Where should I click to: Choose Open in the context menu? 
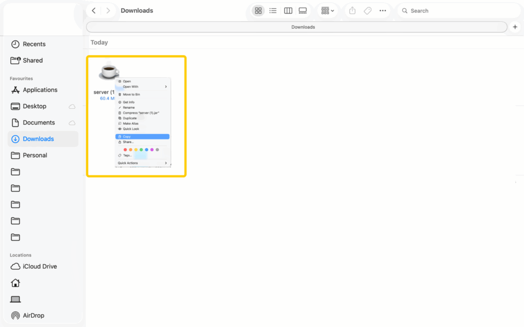[142, 81]
